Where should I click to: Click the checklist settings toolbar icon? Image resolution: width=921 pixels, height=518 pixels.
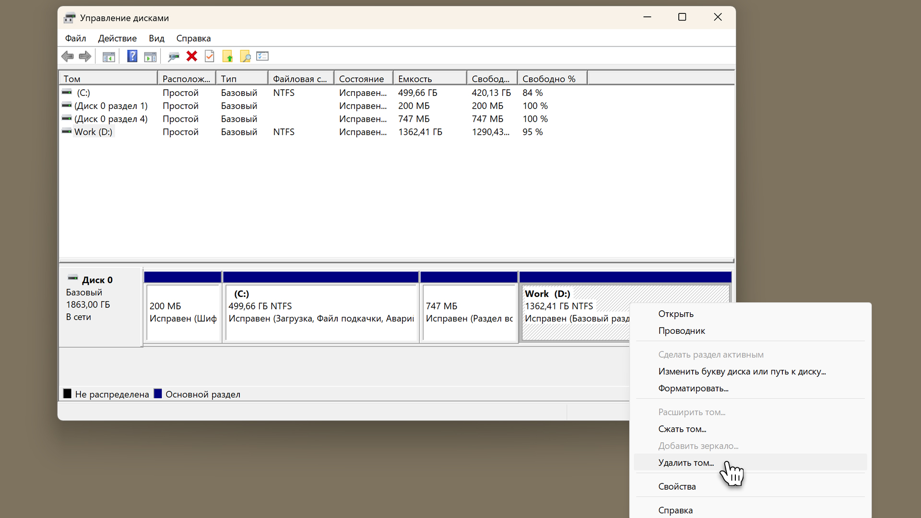(262, 57)
